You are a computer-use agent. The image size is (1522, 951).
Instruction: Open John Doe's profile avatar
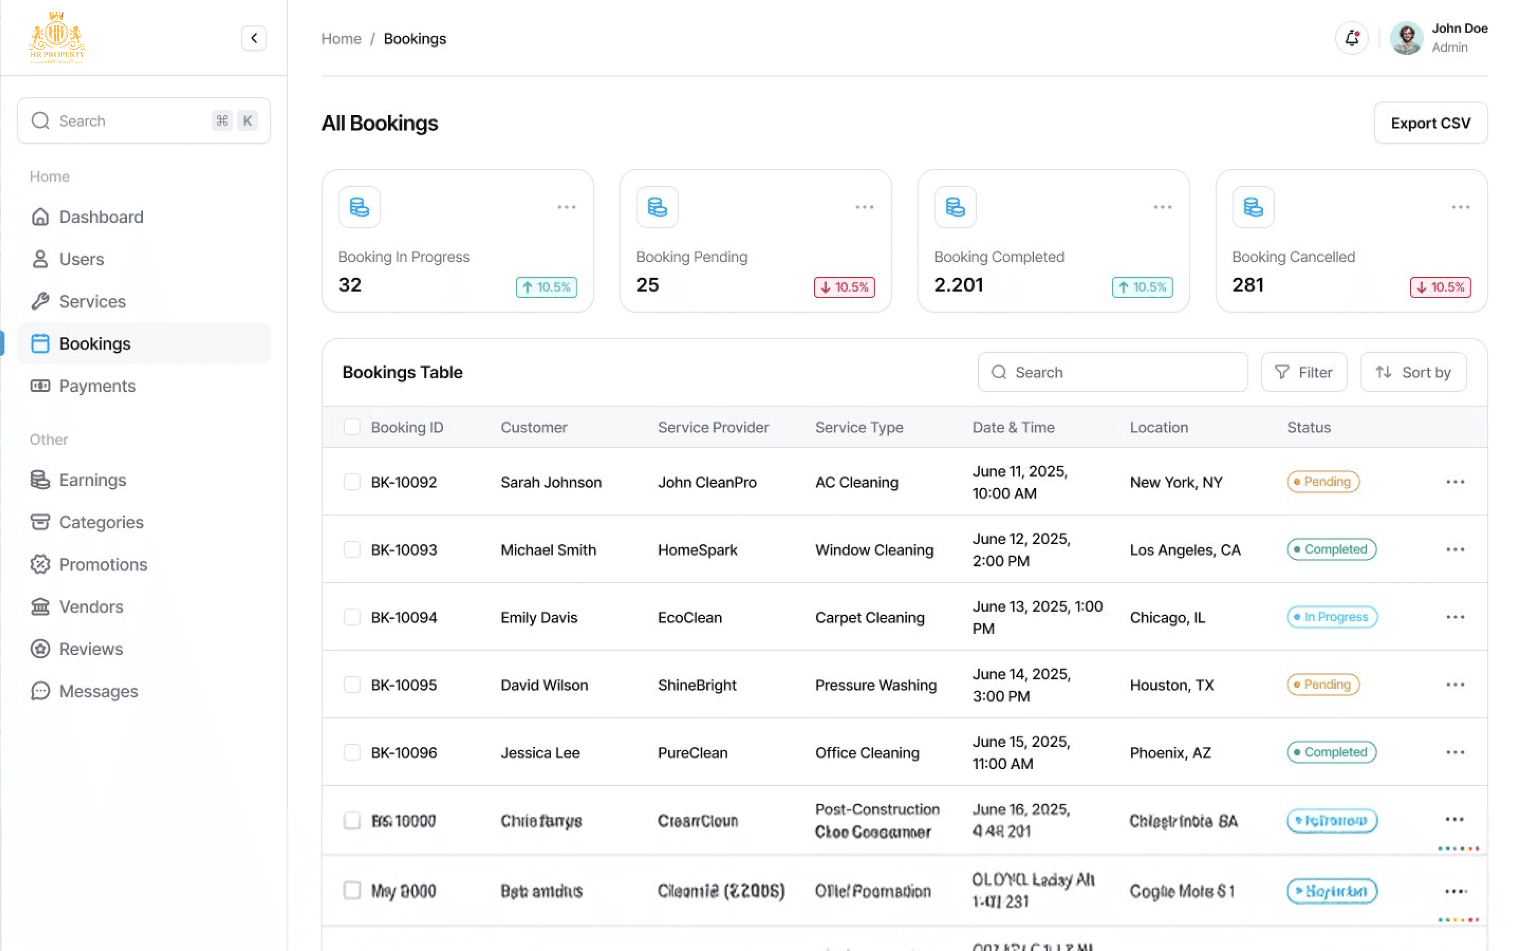pyautogui.click(x=1406, y=38)
